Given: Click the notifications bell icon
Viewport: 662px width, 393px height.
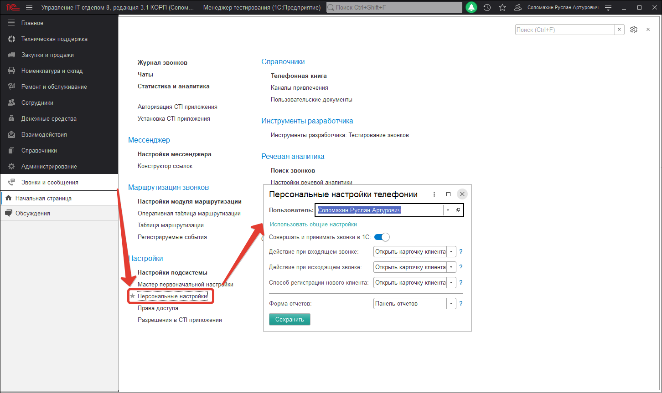Looking at the screenshot, I should (x=471, y=8).
